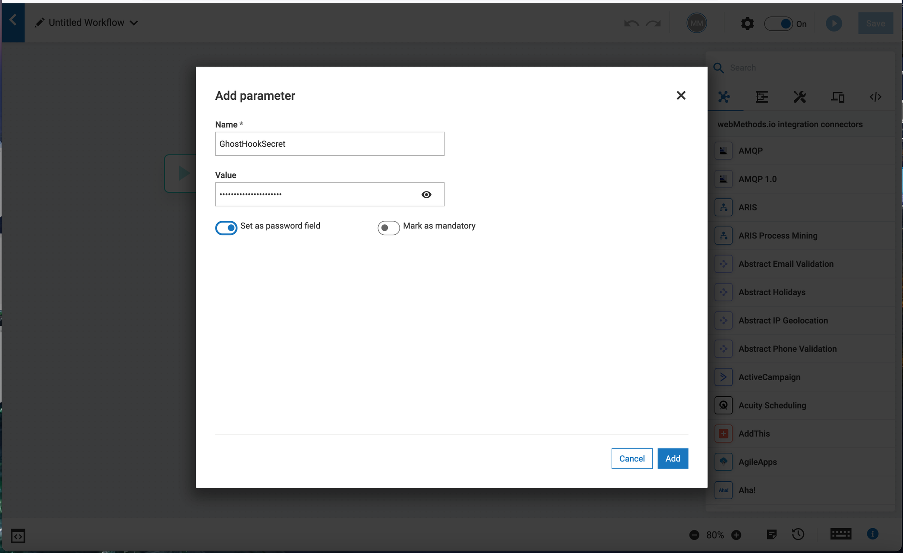Switch the workflow On toggle off
Image resolution: width=903 pixels, height=553 pixels.
tap(778, 23)
